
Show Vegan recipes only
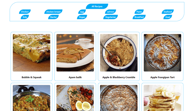click(x=82, y=17)
